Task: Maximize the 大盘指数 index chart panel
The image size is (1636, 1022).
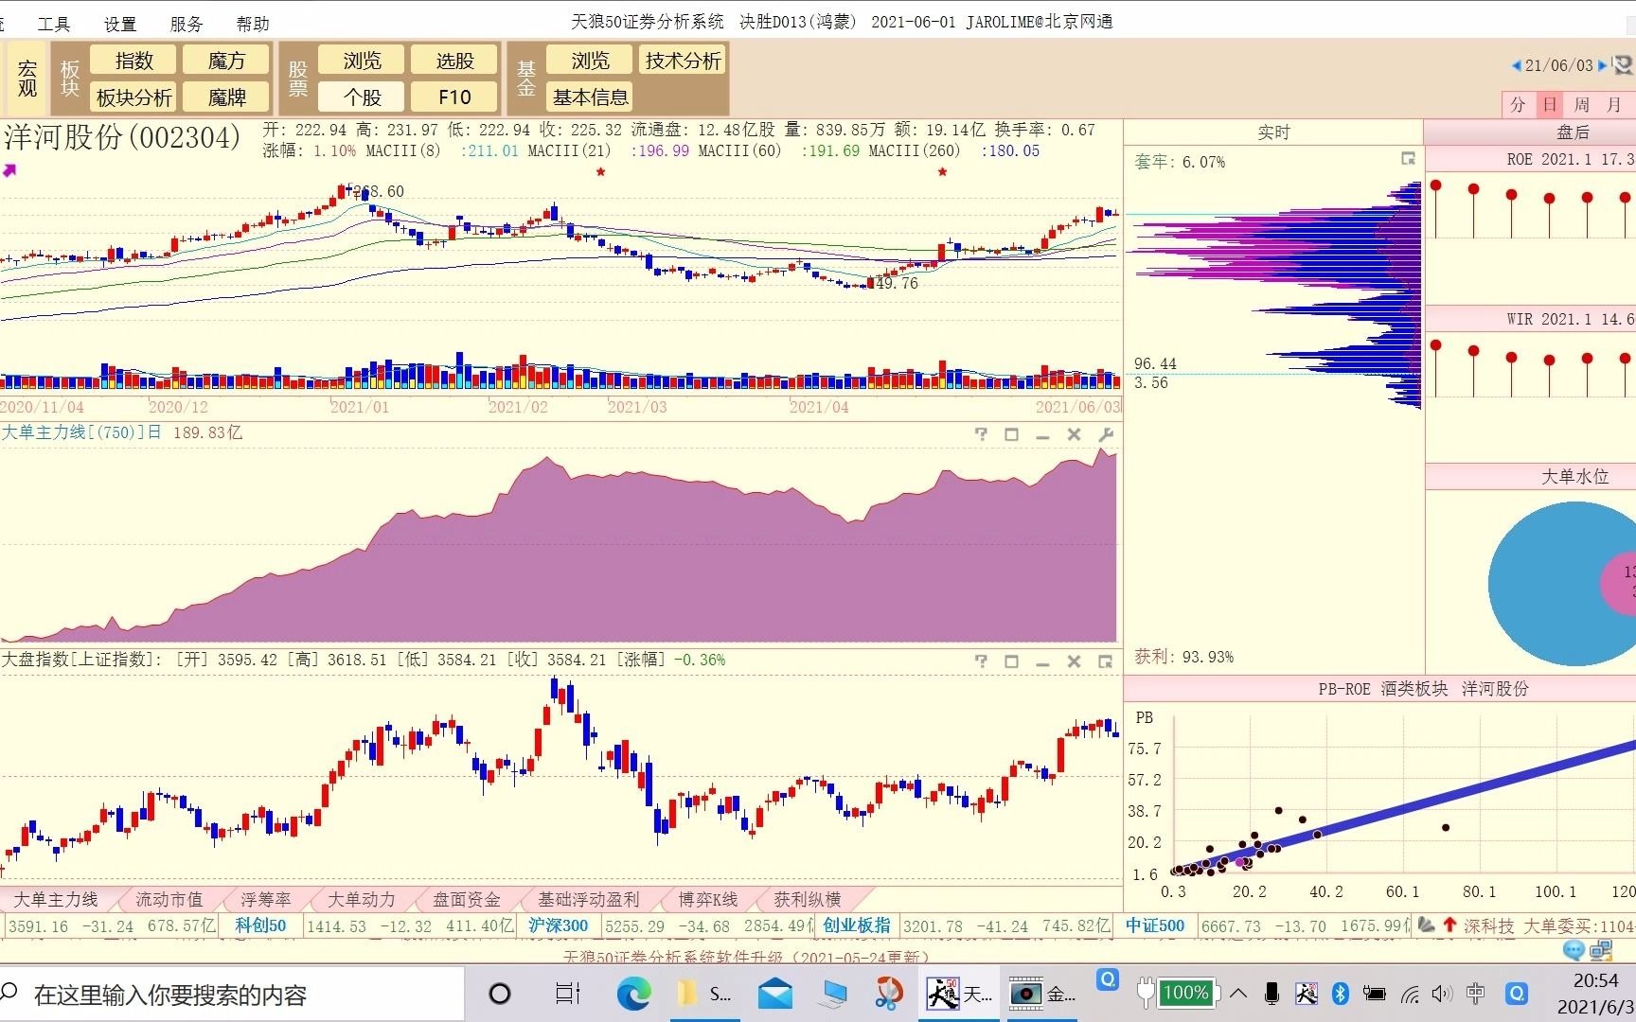Action: pos(1011,661)
